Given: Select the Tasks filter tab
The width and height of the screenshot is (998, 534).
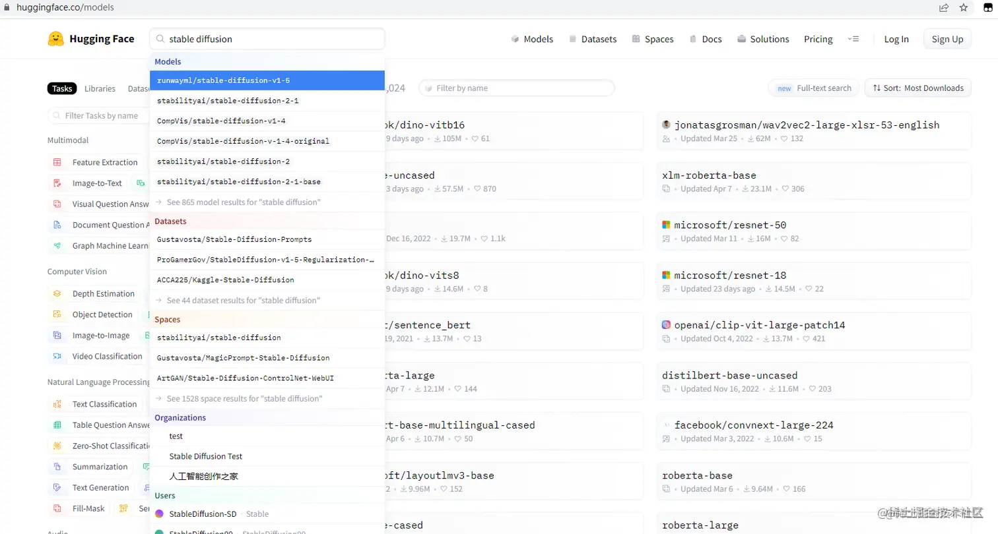Looking at the screenshot, I should tap(62, 88).
